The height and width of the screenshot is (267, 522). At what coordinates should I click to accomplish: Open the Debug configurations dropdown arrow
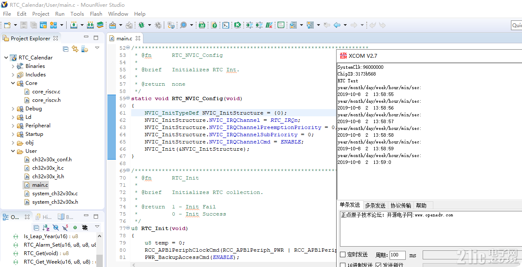tap(149, 25)
